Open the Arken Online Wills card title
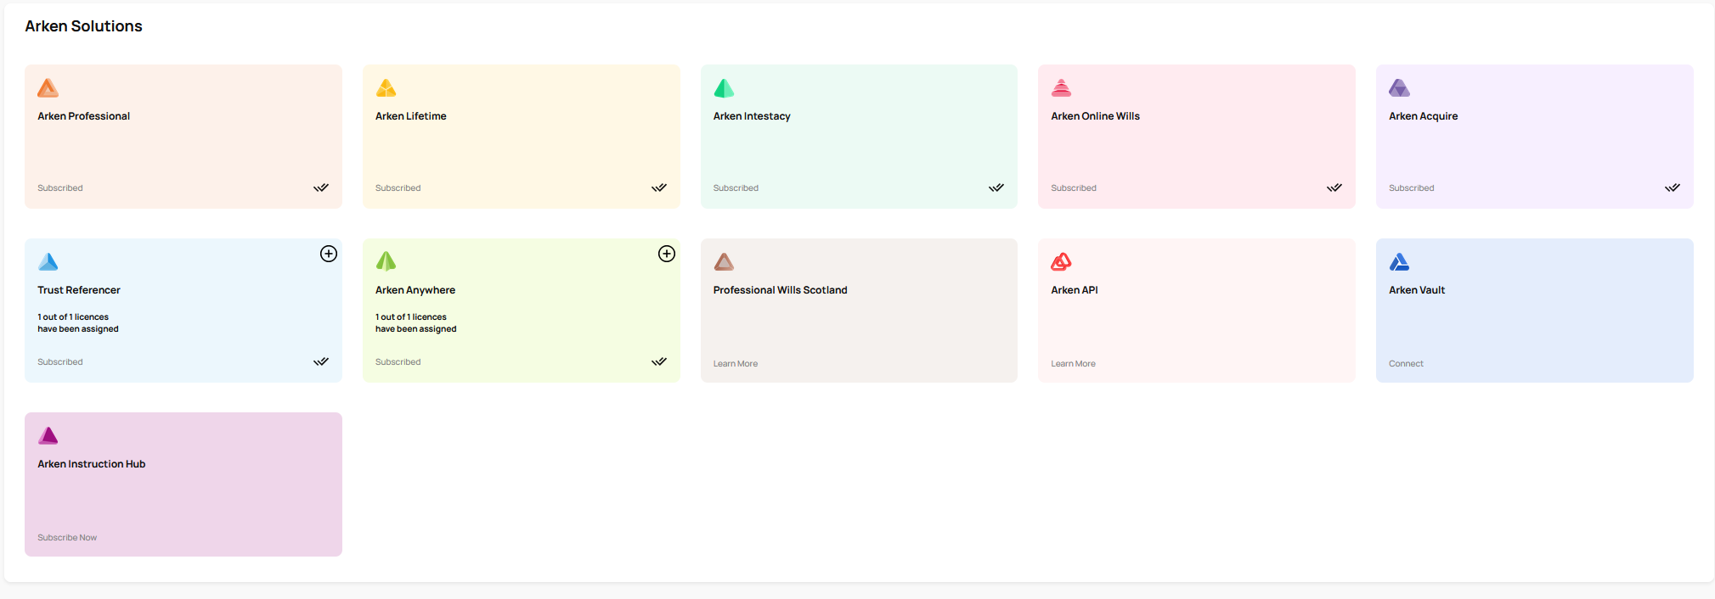1715x599 pixels. point(1095,116)
